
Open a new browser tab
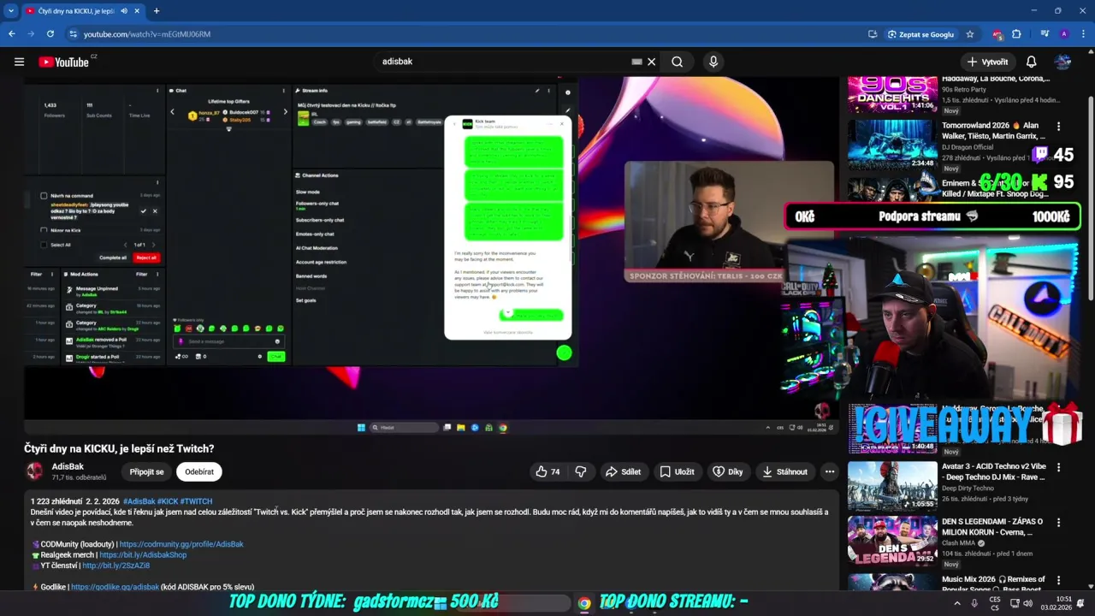(156, 11)
